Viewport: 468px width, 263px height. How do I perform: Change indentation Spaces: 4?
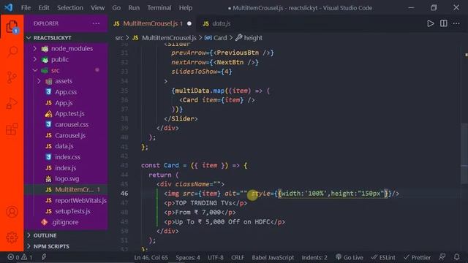(188, 257)
